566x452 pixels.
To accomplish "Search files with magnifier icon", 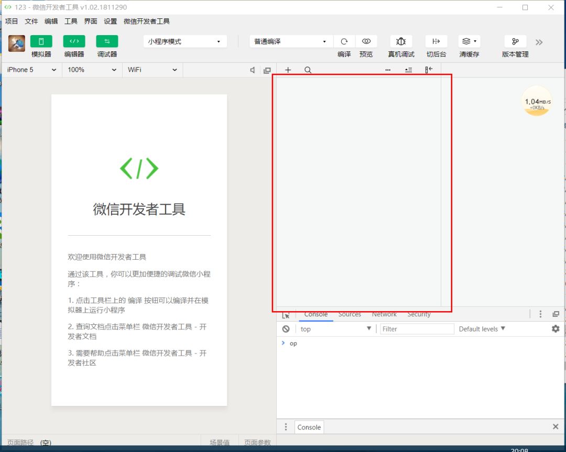I will click(x=308, y=70).
